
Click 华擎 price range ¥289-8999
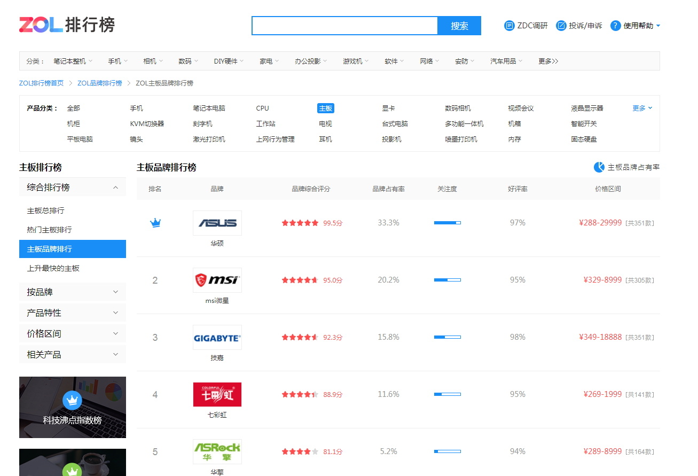[603, 451]
